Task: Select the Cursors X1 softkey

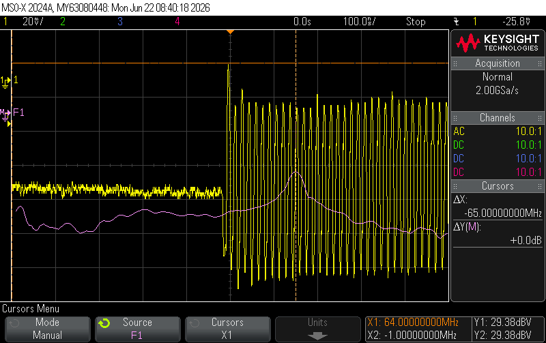Action: coord(228,329)
